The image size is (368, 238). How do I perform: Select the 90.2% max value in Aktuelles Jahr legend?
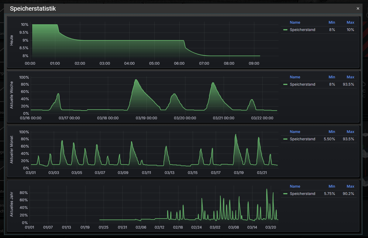[x=349, y=194]
